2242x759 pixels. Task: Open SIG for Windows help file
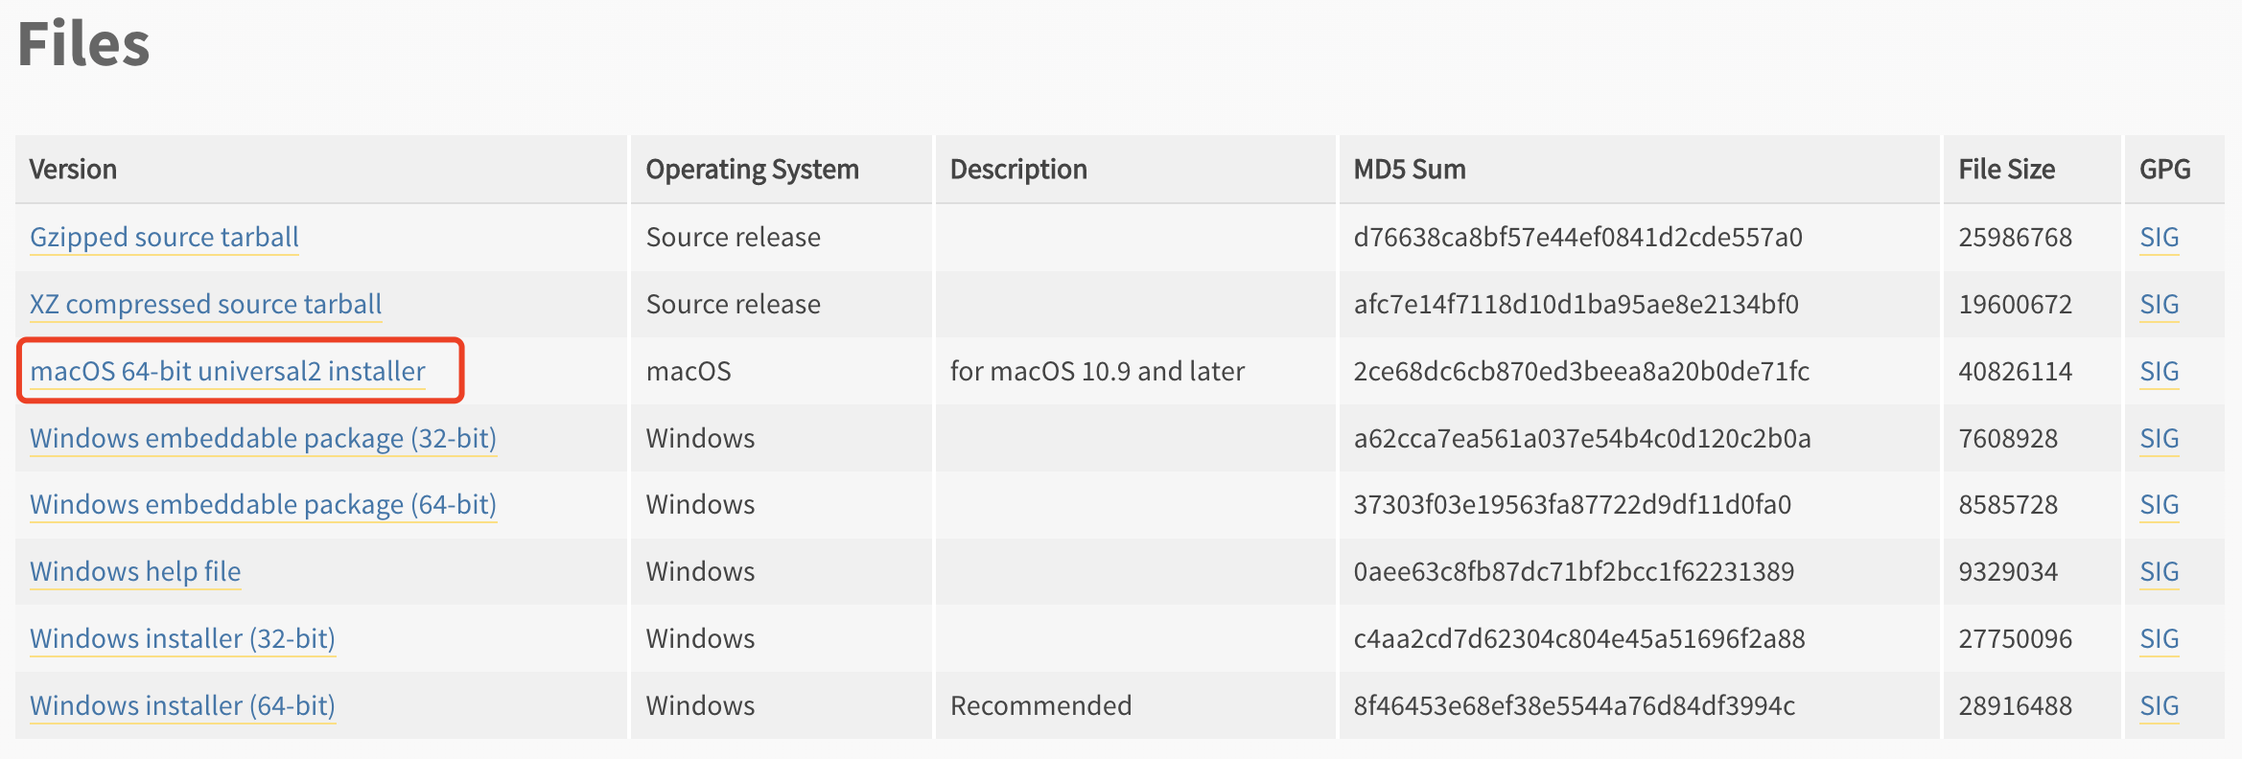coord(2159,571)
